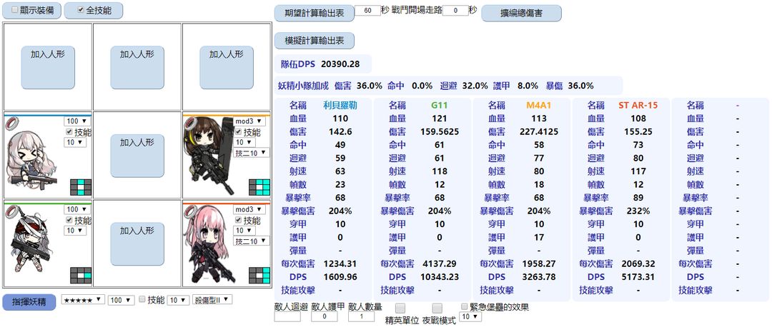Open the 緊急堡壘 level 10 dropdown

470,317
